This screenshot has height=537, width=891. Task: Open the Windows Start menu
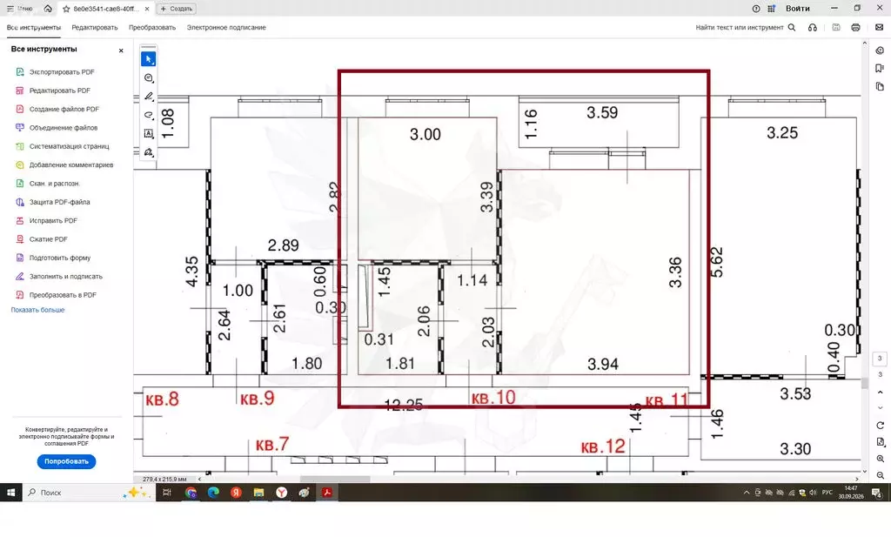[10, 493]
